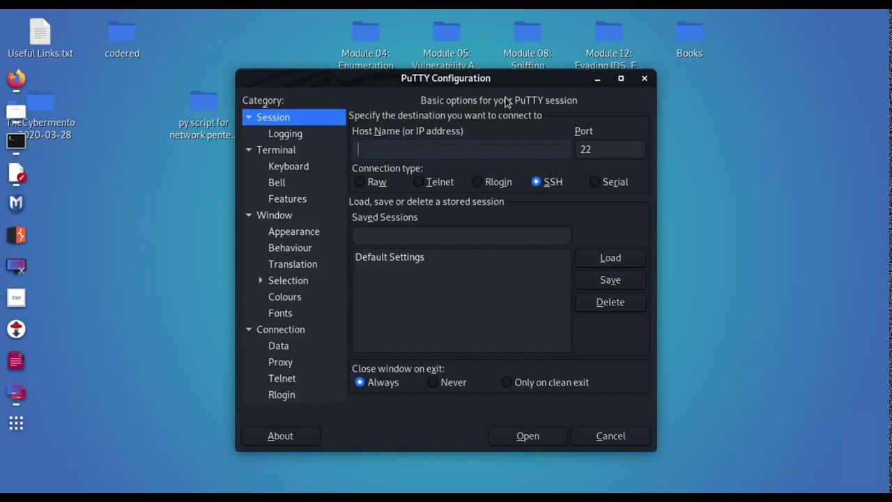892x502 pixels.
Task: Click the Delete session button
Action: (610, 303)
